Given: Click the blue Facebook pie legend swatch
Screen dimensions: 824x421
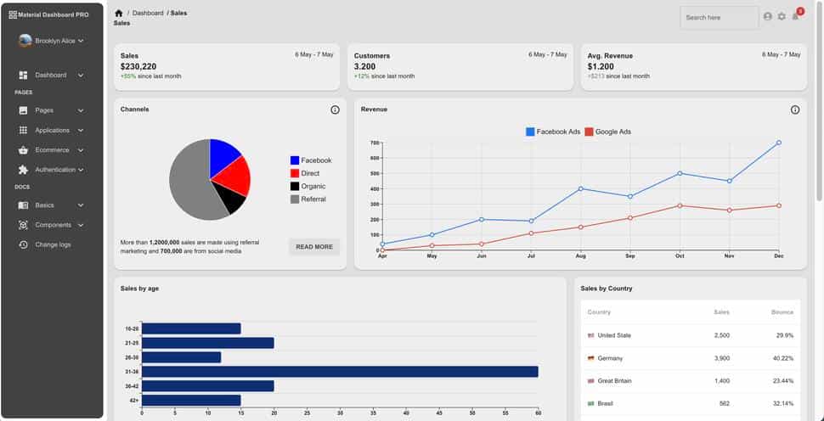Looking at the screenshot, I should [295, 160].
